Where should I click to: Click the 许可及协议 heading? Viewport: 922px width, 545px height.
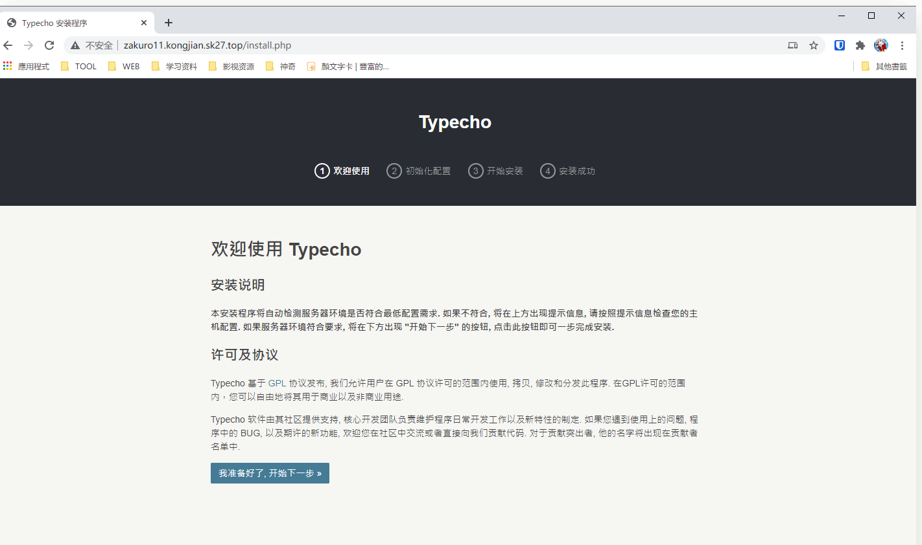coord(244,355)
